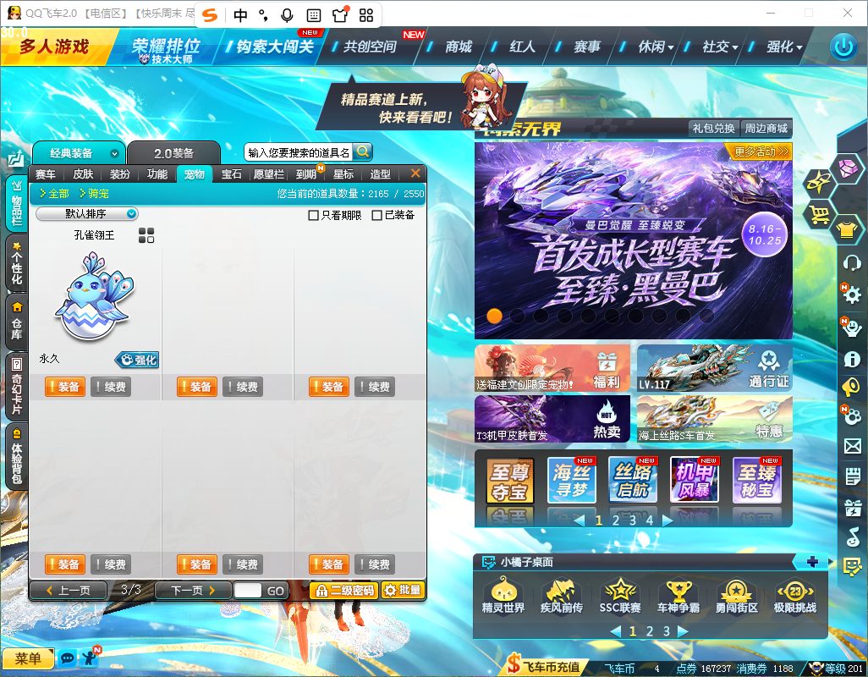Screen dimensions: 868x677
Task: Open the Sogou soft keyboard icon
Action: [313, 15]
